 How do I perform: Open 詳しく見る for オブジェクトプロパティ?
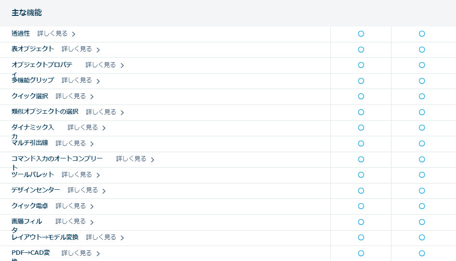pyautogui.click(x=101, y=65)
